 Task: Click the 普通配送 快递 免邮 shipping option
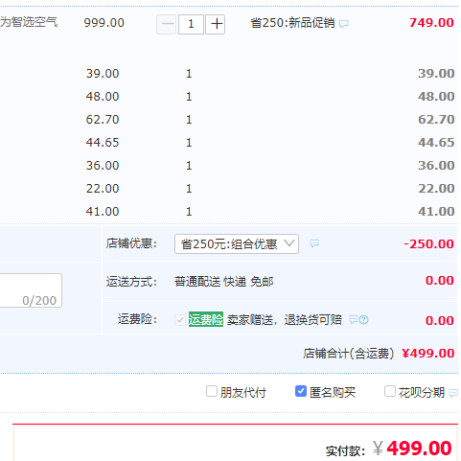[x=224, y=282]
